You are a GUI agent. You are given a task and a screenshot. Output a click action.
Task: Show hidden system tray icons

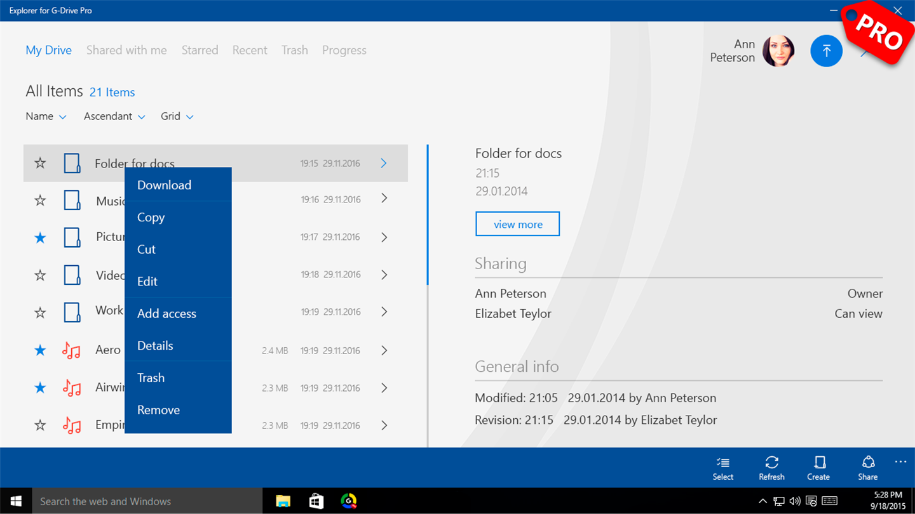tap(763, 501)
